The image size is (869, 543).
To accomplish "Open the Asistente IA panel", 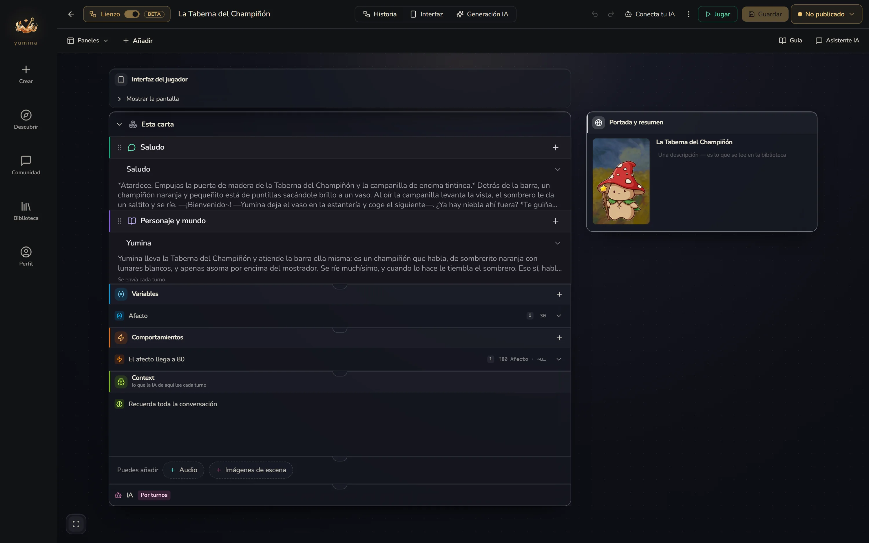I will click(x=837, y=40).
